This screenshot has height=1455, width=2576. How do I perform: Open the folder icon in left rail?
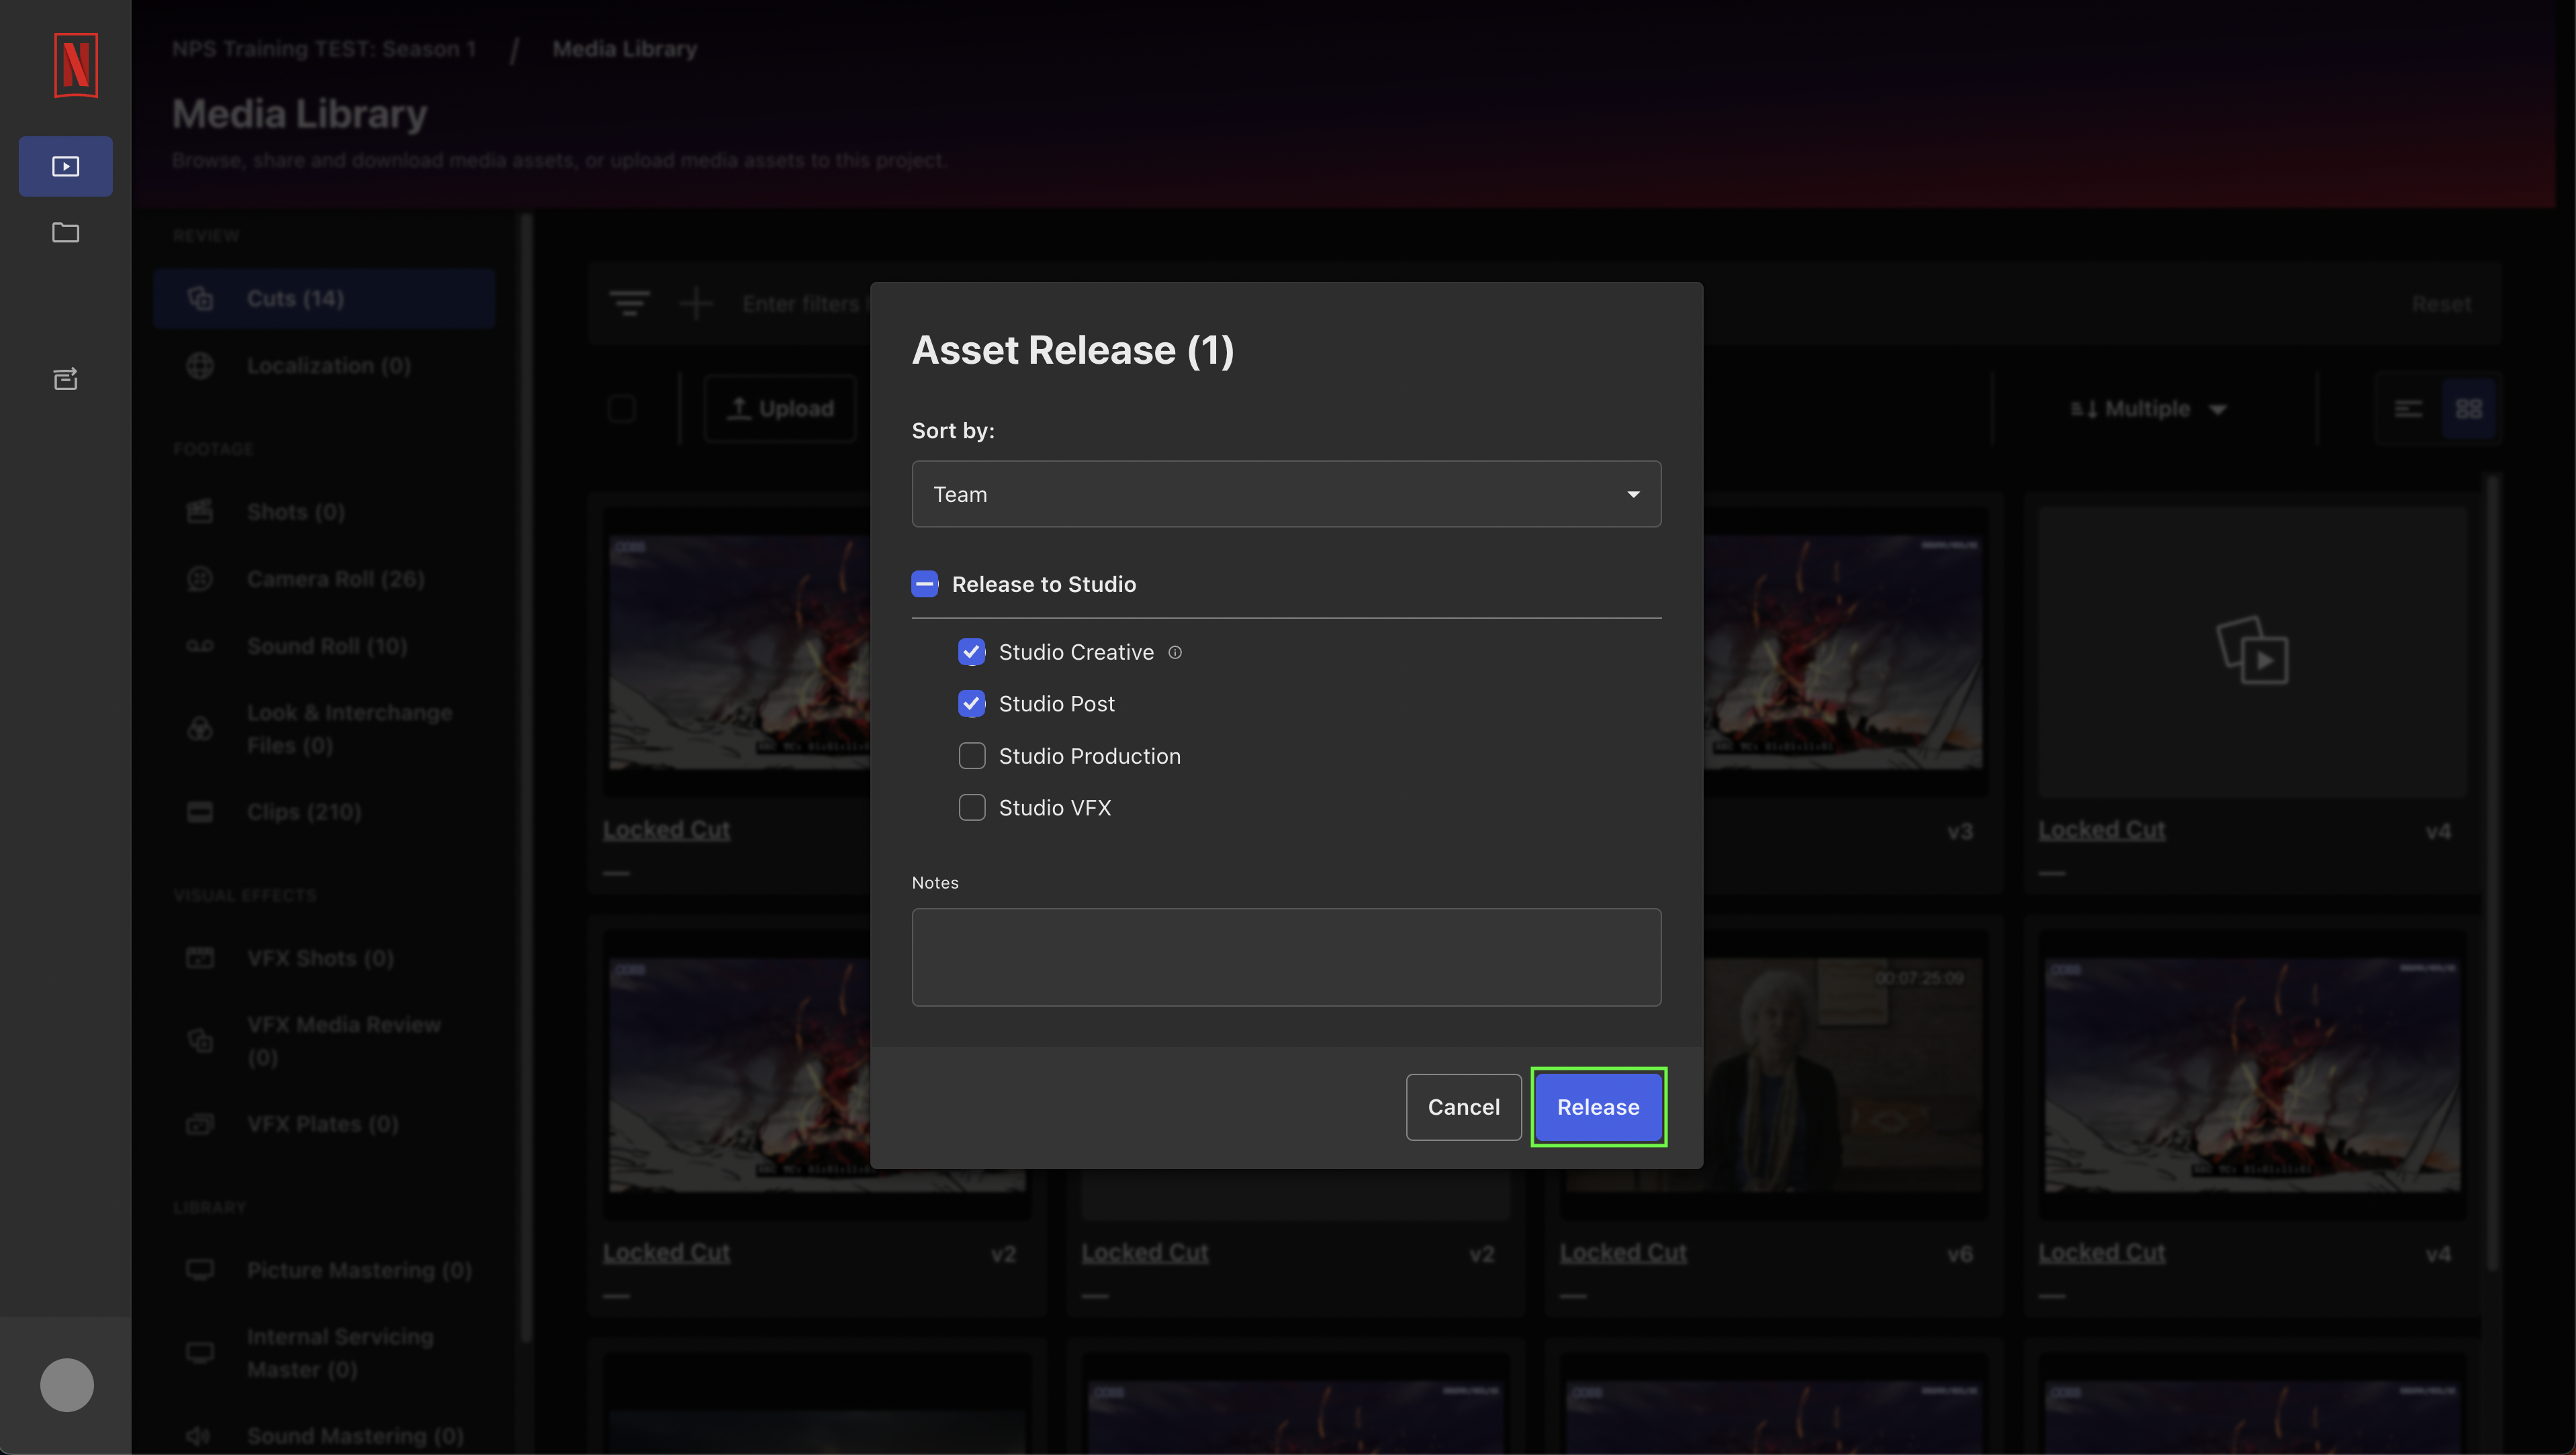click(66, 233)
